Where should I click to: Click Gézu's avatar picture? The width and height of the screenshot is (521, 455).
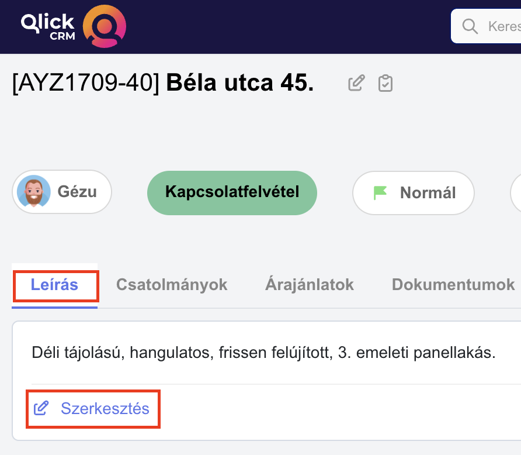34,191
